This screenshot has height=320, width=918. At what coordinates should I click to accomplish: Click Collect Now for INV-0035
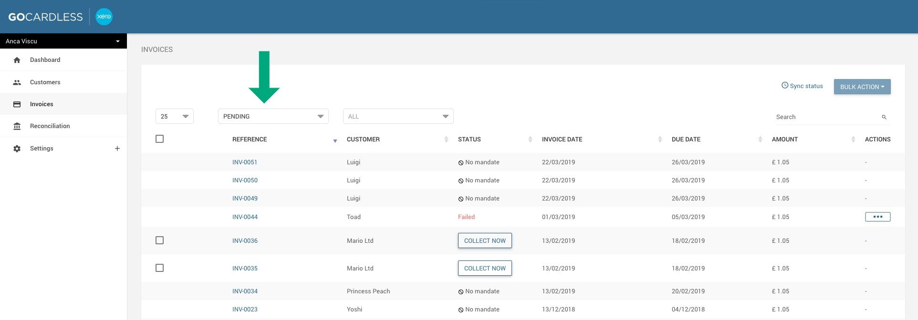[x=485, y=268]
